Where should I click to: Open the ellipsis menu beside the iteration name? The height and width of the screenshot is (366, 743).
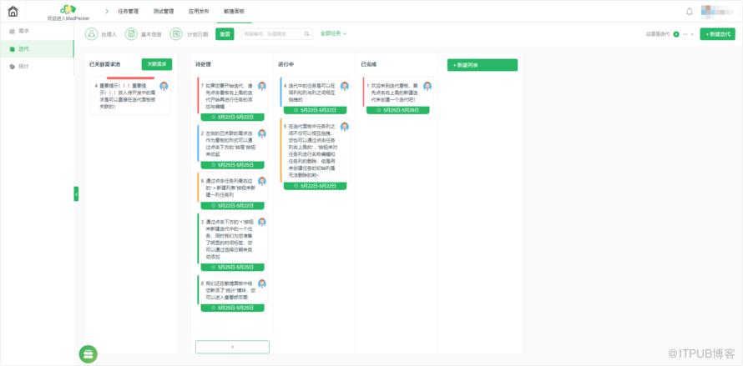[685, 34]
